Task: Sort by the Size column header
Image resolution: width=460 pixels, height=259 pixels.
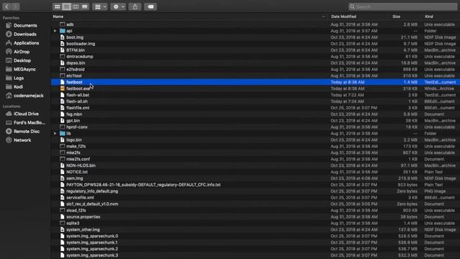Action: click(396, 17)
